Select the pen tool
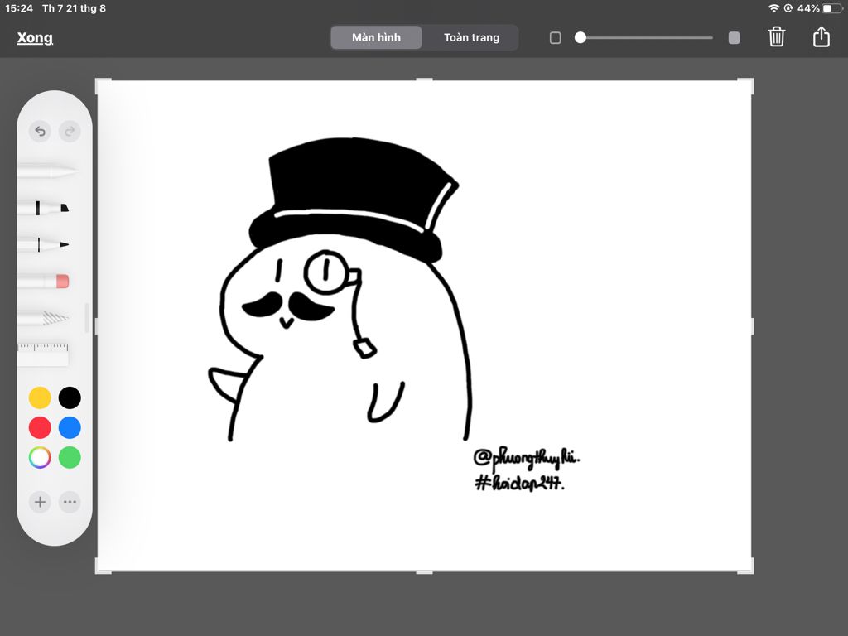The width and height of the screenshot is (848, 636). (x=47, y=172)
